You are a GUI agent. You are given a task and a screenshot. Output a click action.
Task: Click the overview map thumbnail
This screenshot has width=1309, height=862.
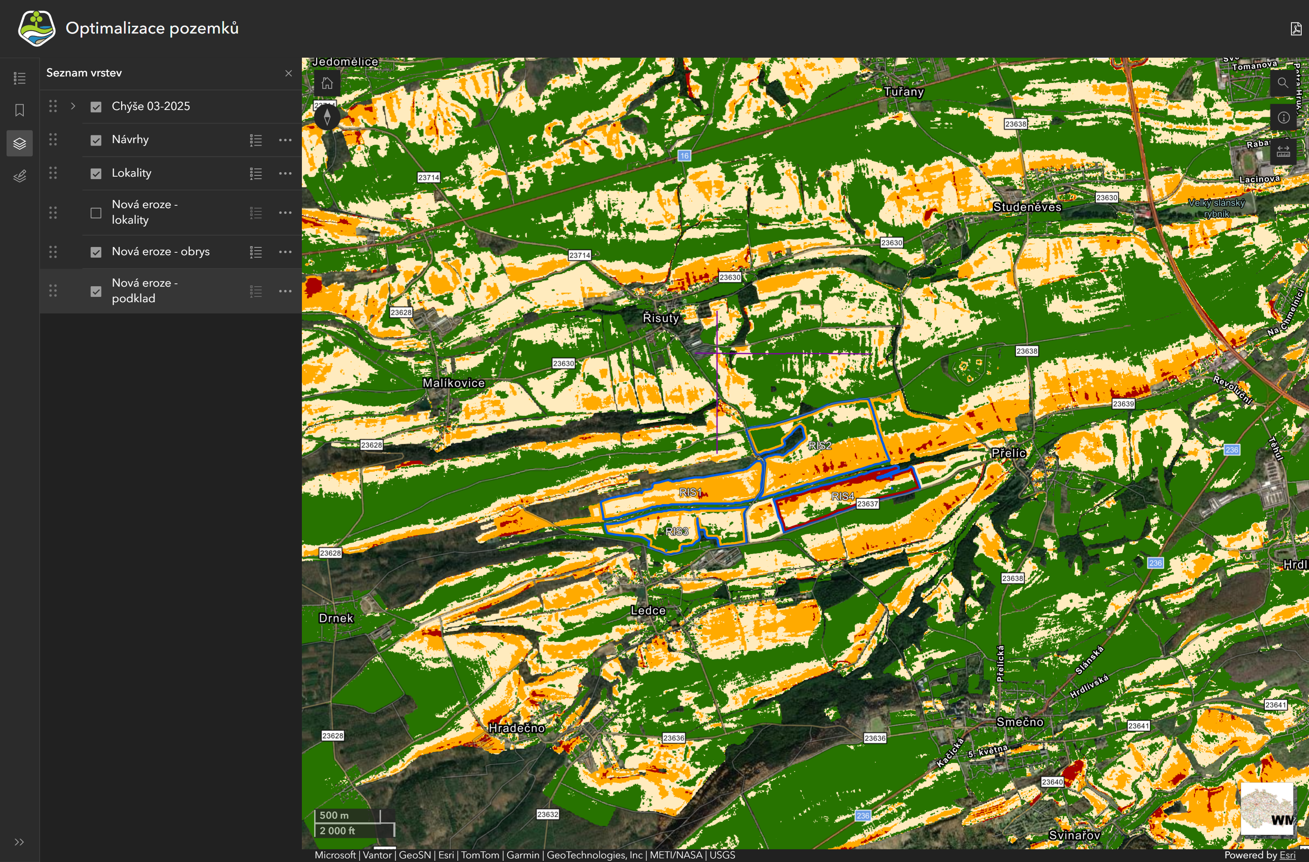pos(1267,809)
